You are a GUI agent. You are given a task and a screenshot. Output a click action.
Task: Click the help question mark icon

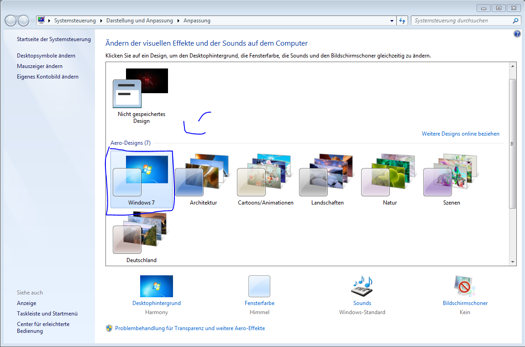pyautogui.click(x=517, y=34)
